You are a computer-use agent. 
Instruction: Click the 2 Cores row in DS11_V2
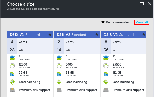77,42
